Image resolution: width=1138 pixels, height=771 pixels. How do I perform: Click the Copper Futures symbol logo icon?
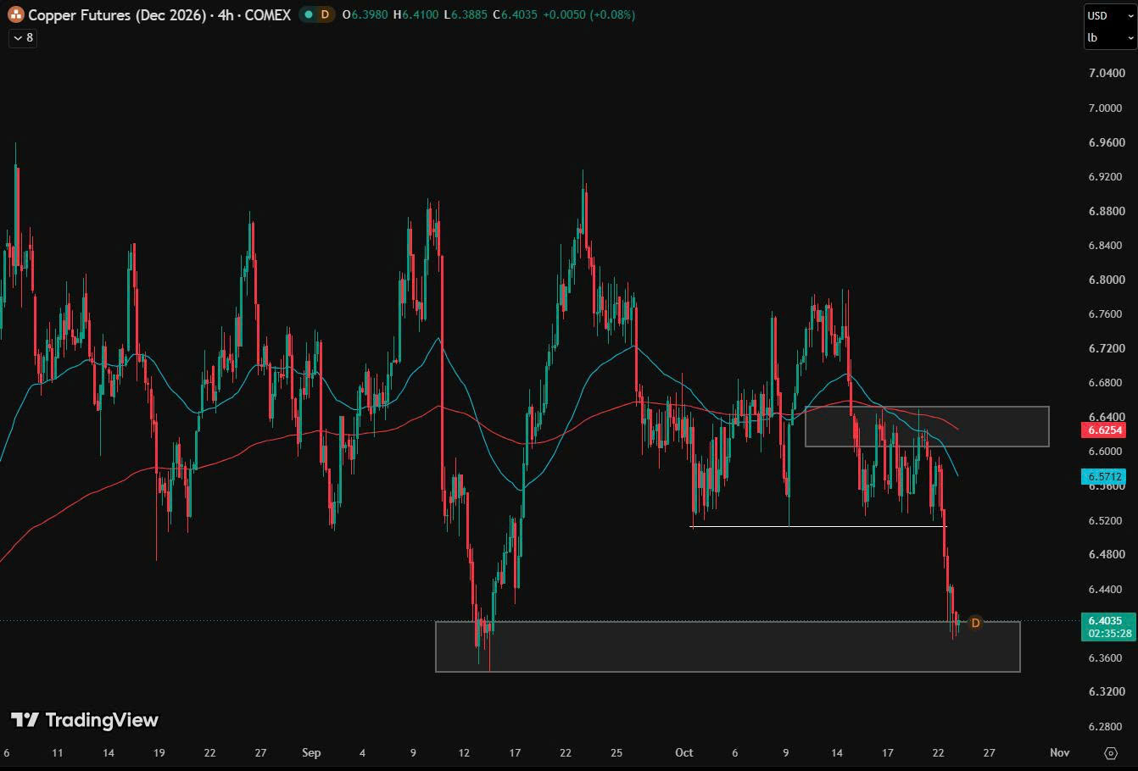point(16,14)
